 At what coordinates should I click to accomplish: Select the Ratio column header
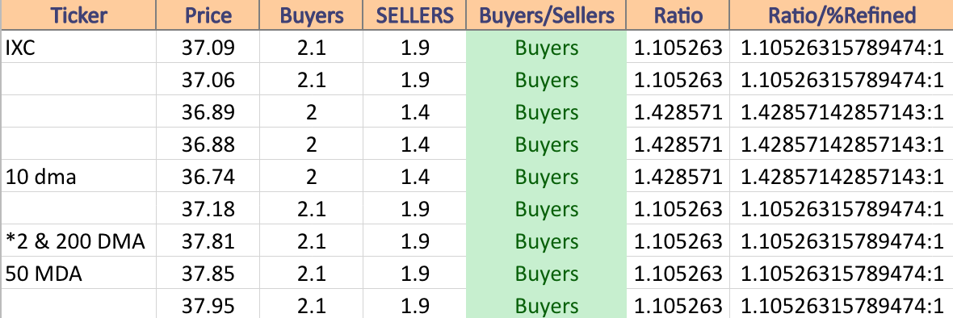point(678,15)
